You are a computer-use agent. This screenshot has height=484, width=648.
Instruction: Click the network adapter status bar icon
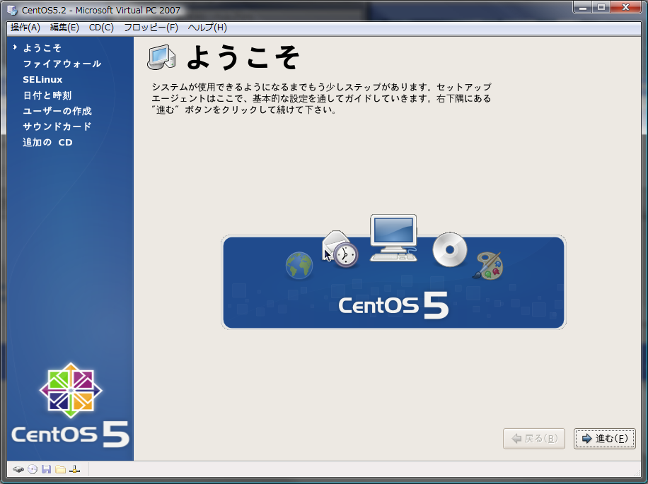pos(74,469)
